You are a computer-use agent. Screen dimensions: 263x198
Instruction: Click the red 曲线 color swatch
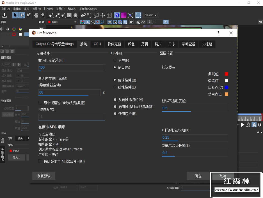point(226,74)
